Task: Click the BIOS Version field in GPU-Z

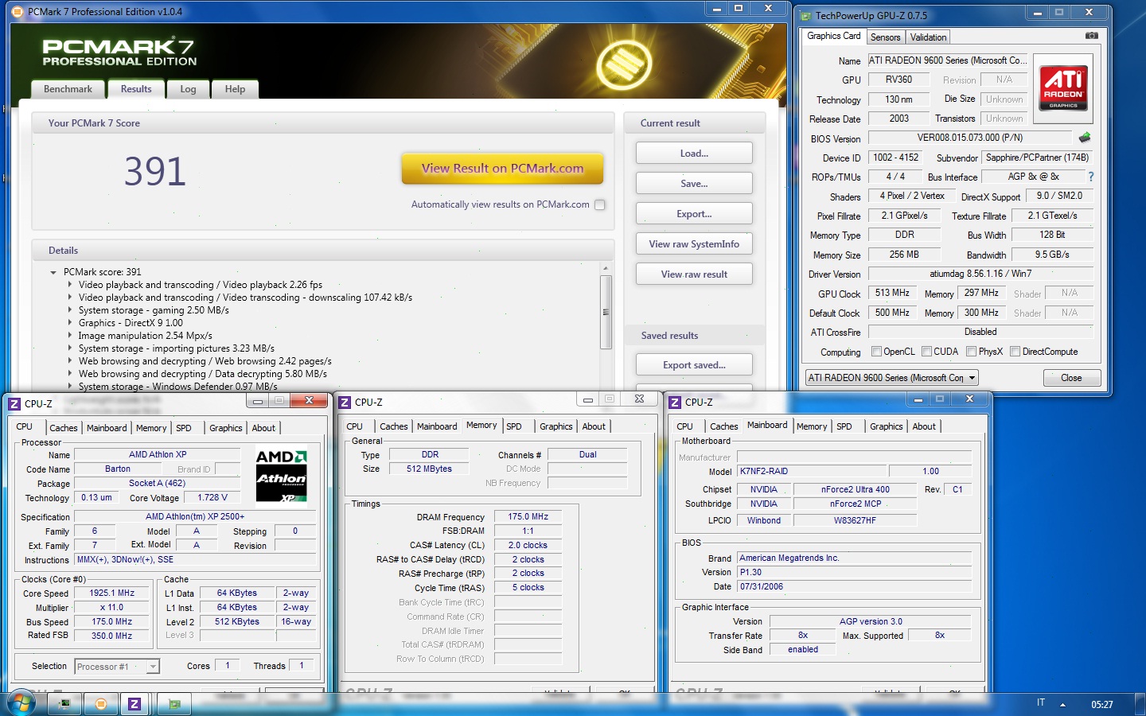Action: pyautogui.click(x=970, y=138)
